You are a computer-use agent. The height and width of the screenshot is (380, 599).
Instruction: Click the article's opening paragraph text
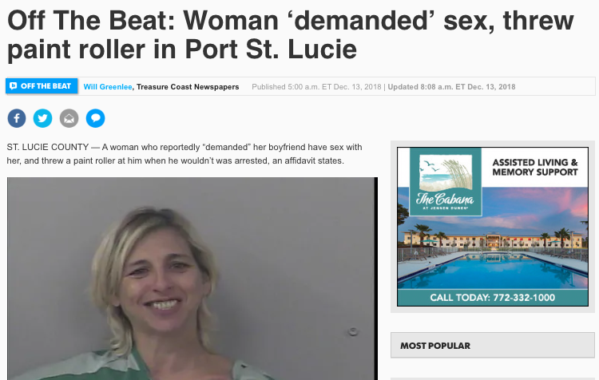coord(184,154)
